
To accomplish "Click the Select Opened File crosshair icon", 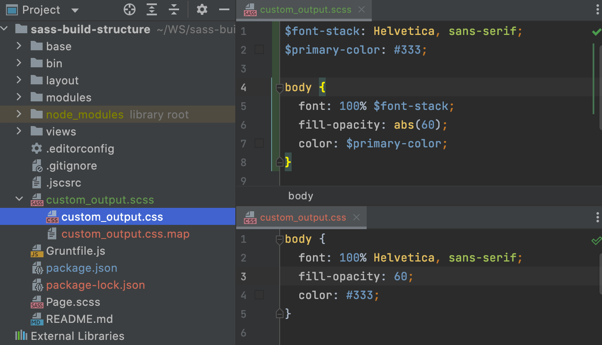I will (129, 9).
